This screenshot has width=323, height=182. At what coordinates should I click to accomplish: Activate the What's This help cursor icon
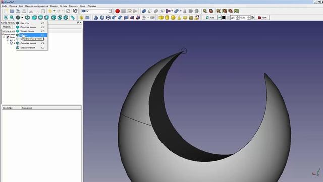click(75, 11)
